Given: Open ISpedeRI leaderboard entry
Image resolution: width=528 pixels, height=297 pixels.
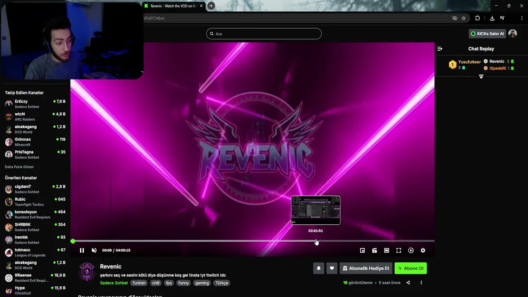Looking at the screenshot, I should 499,68.
